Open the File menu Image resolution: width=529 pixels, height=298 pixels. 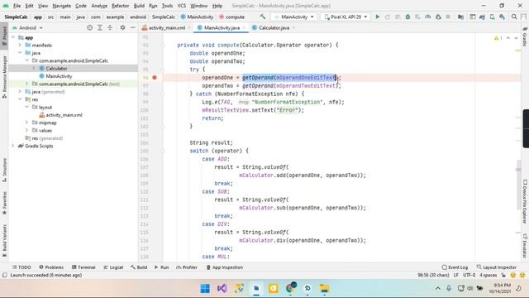17,6
